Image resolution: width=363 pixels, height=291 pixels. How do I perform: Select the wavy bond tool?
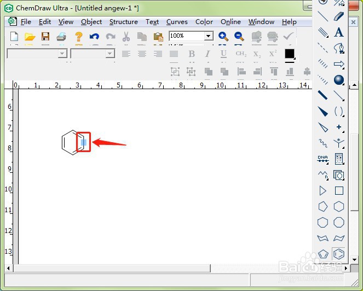pyautogui.click(x=322, y=143)
